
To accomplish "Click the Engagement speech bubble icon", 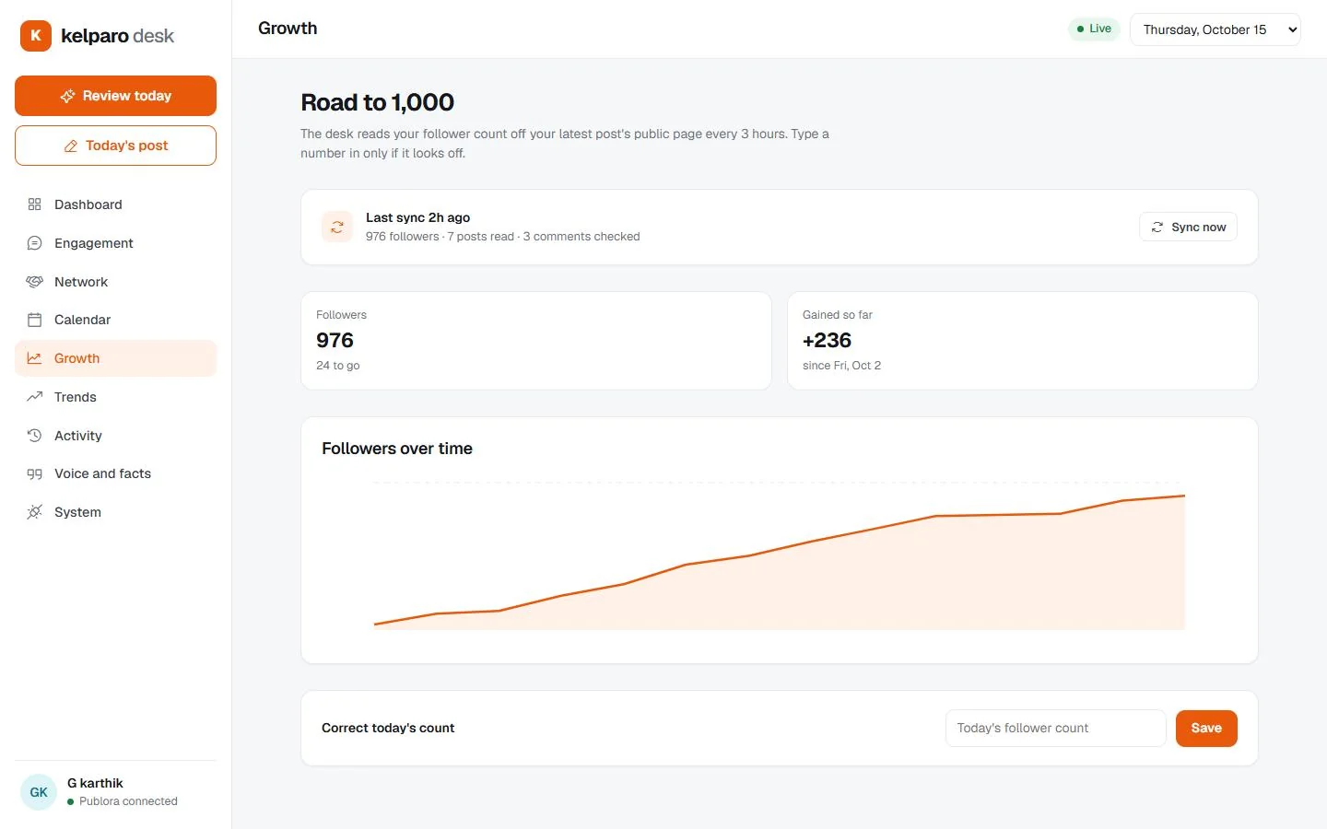I will tap(35, 243).
